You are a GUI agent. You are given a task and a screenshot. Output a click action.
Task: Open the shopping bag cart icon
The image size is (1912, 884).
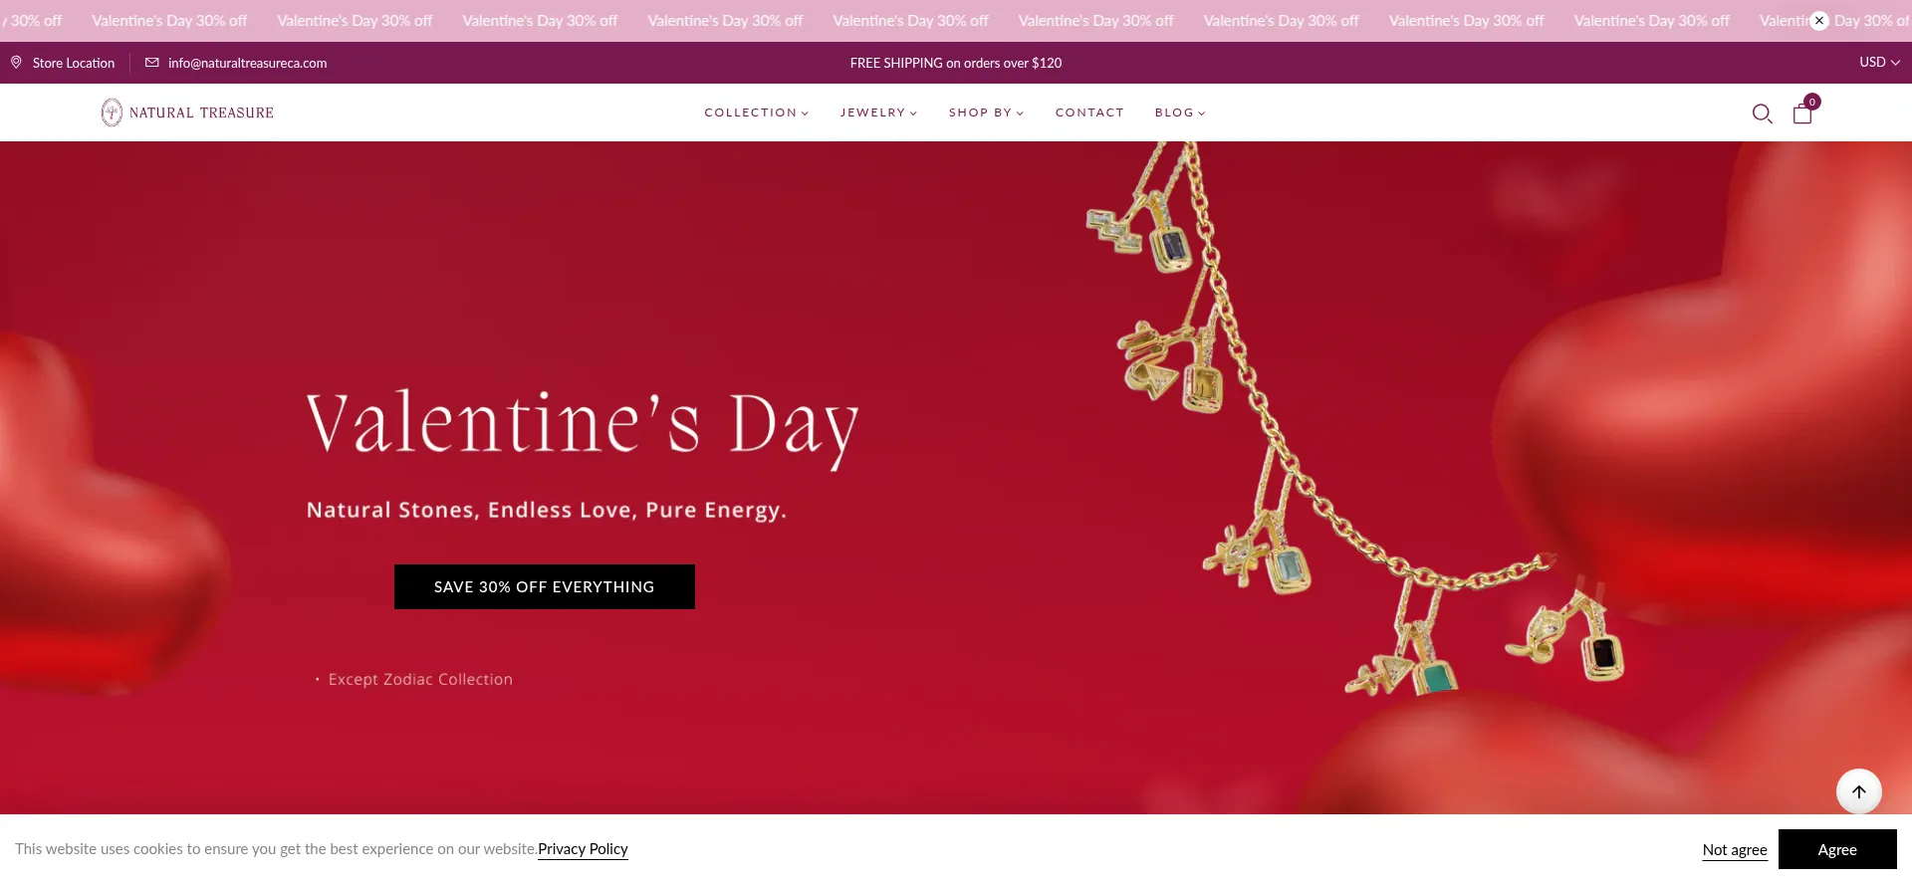pos(1801,114)
